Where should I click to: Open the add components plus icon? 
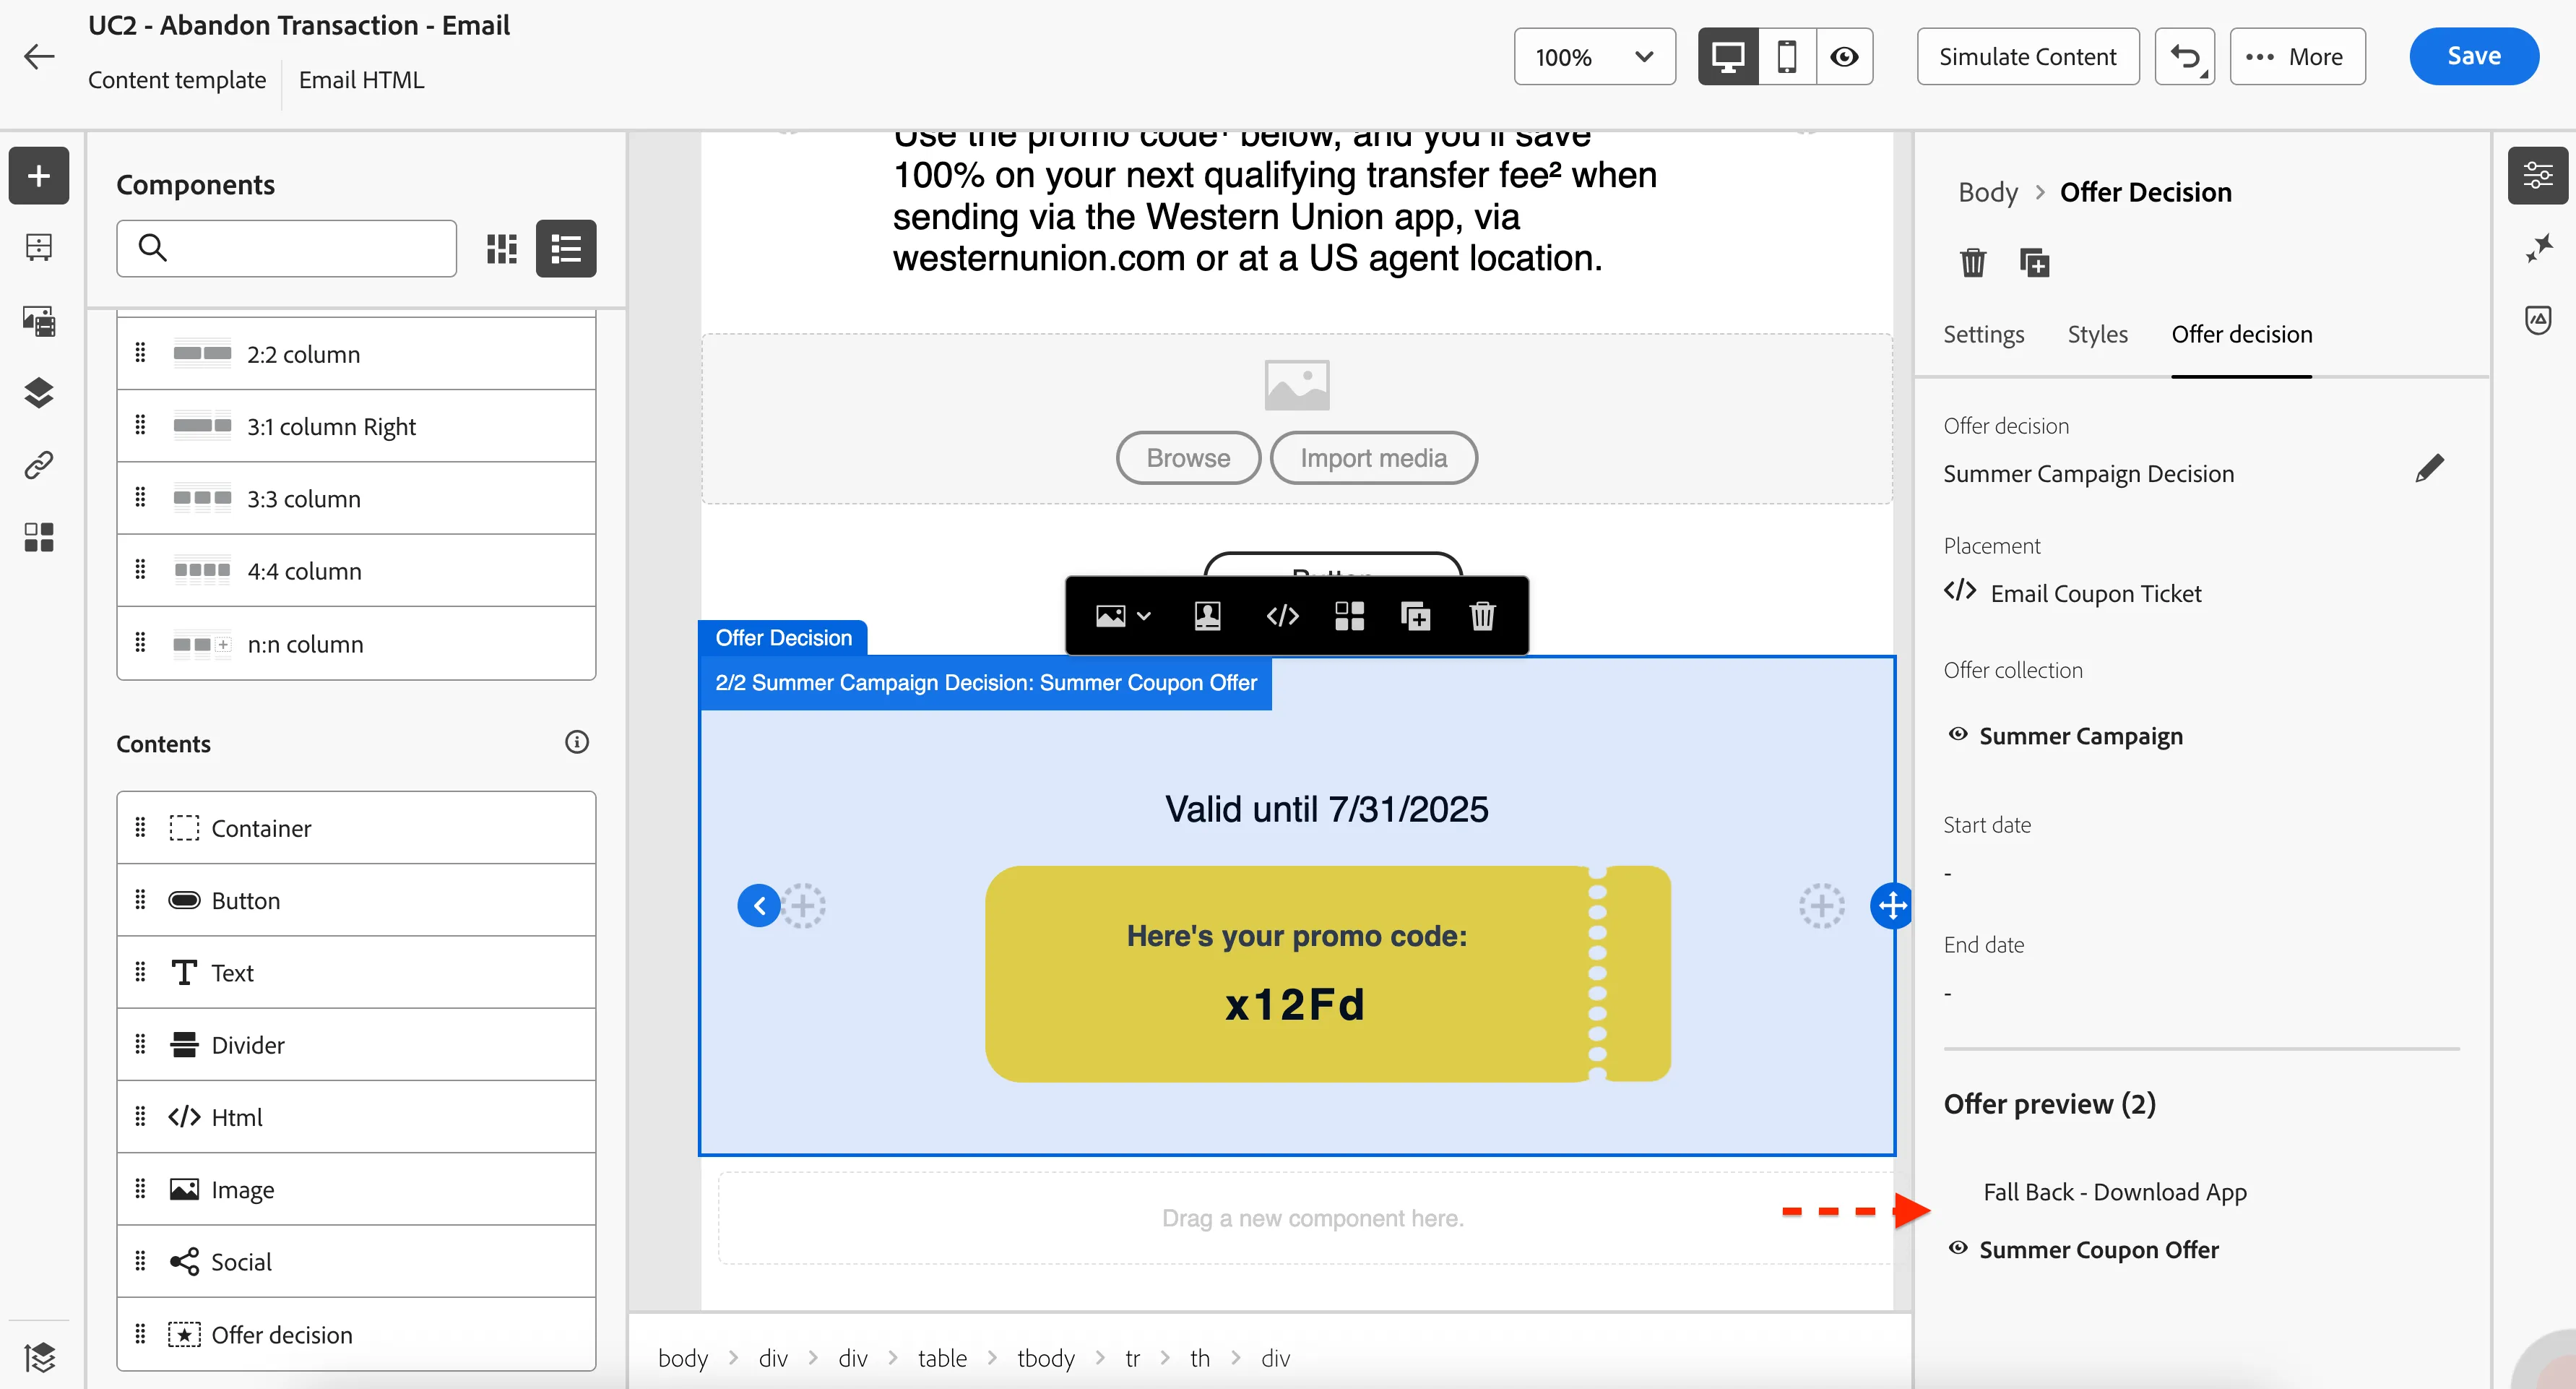click(39, 176)
